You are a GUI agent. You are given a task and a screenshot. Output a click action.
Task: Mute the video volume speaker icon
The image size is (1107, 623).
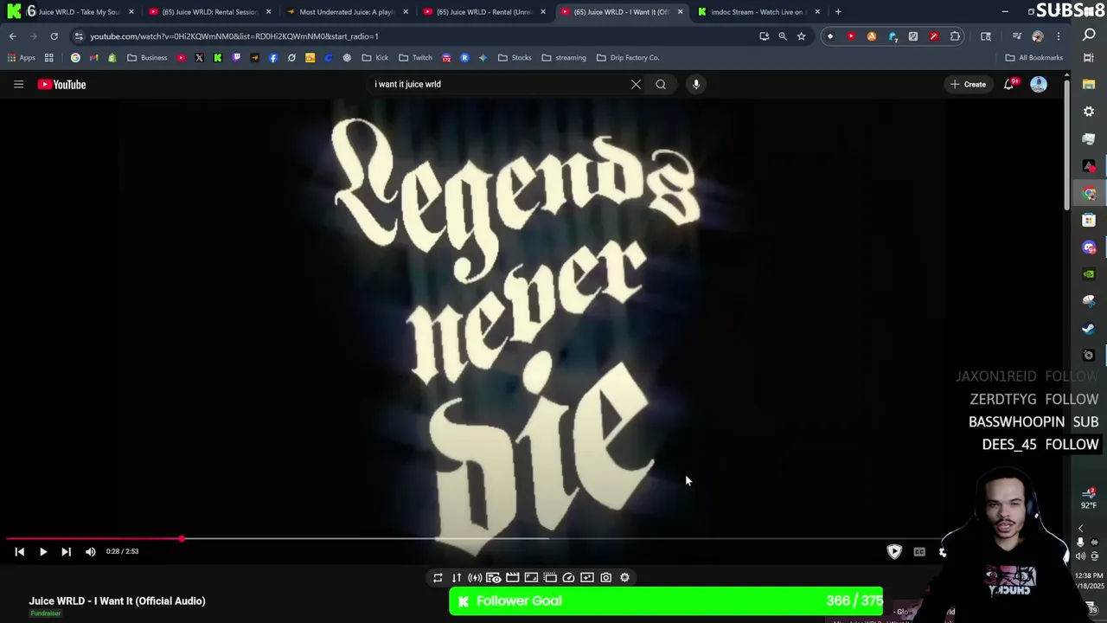[x=90, y=551]
